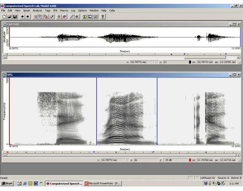
Task: Click left scroll arrow in CAPTURE window
Action: click(x=5, y=57)
